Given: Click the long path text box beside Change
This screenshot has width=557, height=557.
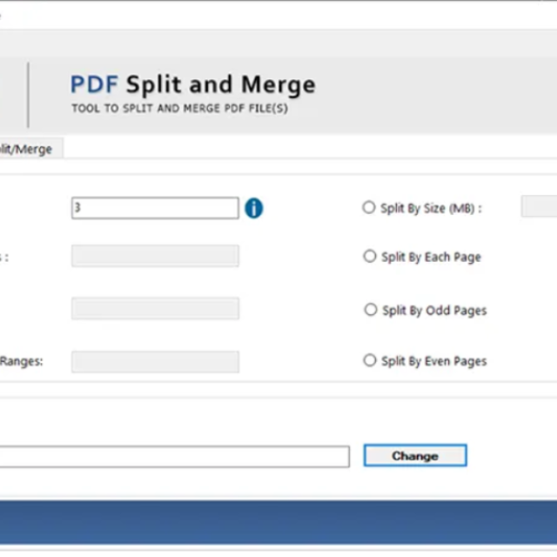Looking at the screenshot, I should [174, 456].
